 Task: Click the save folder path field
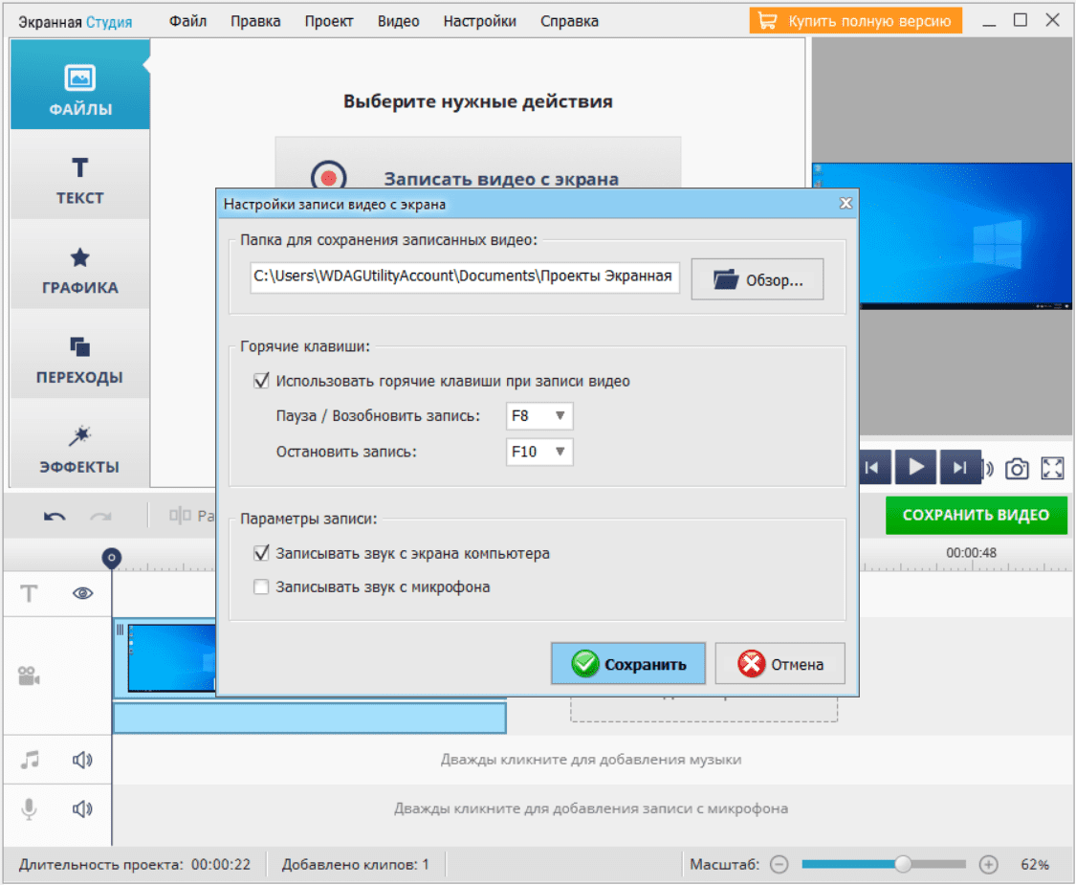(465, 277)
